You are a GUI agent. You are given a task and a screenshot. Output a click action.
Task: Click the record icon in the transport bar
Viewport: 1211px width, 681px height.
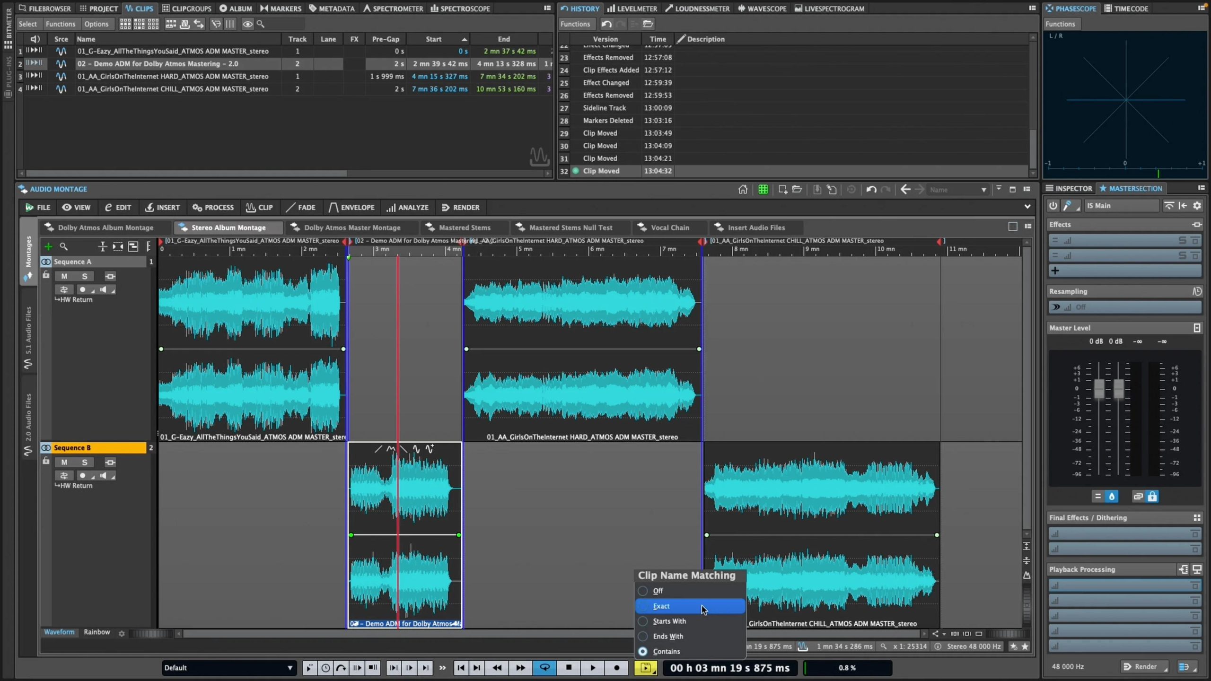[616, 668]
